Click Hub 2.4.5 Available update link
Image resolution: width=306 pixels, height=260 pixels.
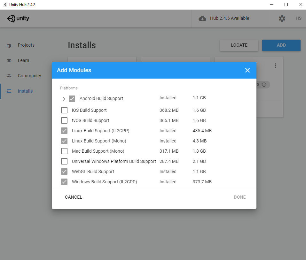coord(230,18)
